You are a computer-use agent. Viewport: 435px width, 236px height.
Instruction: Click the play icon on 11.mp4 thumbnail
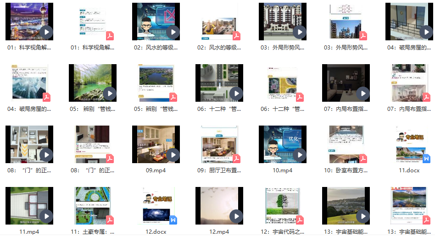(46, 216)
